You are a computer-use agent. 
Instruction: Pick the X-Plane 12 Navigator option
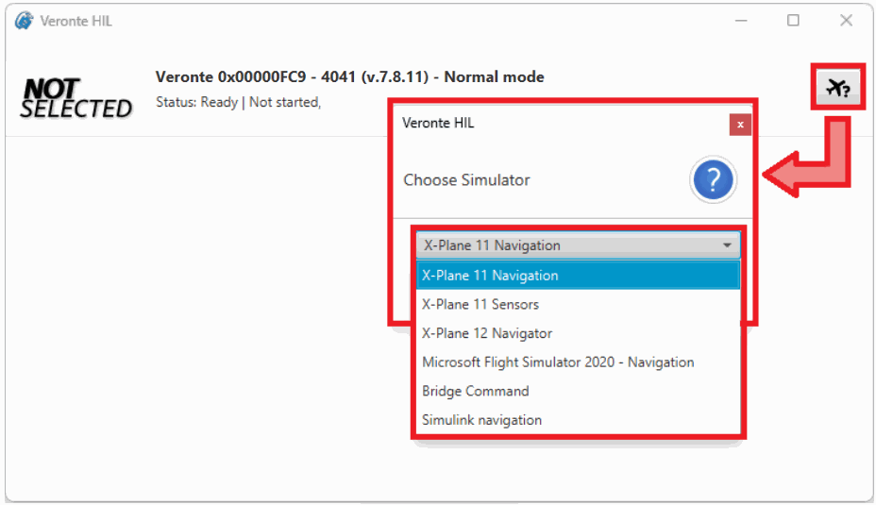pos(487,333)
